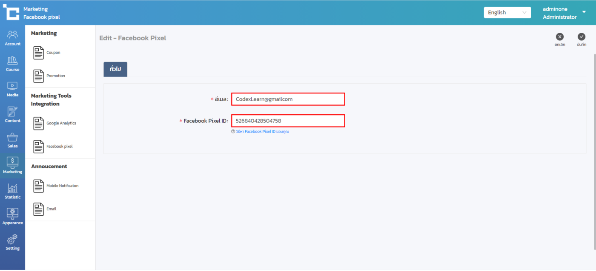Viewport: 596px width, 271px height.
Task: Open adminone user menu arrow
Action: point(584,12)
